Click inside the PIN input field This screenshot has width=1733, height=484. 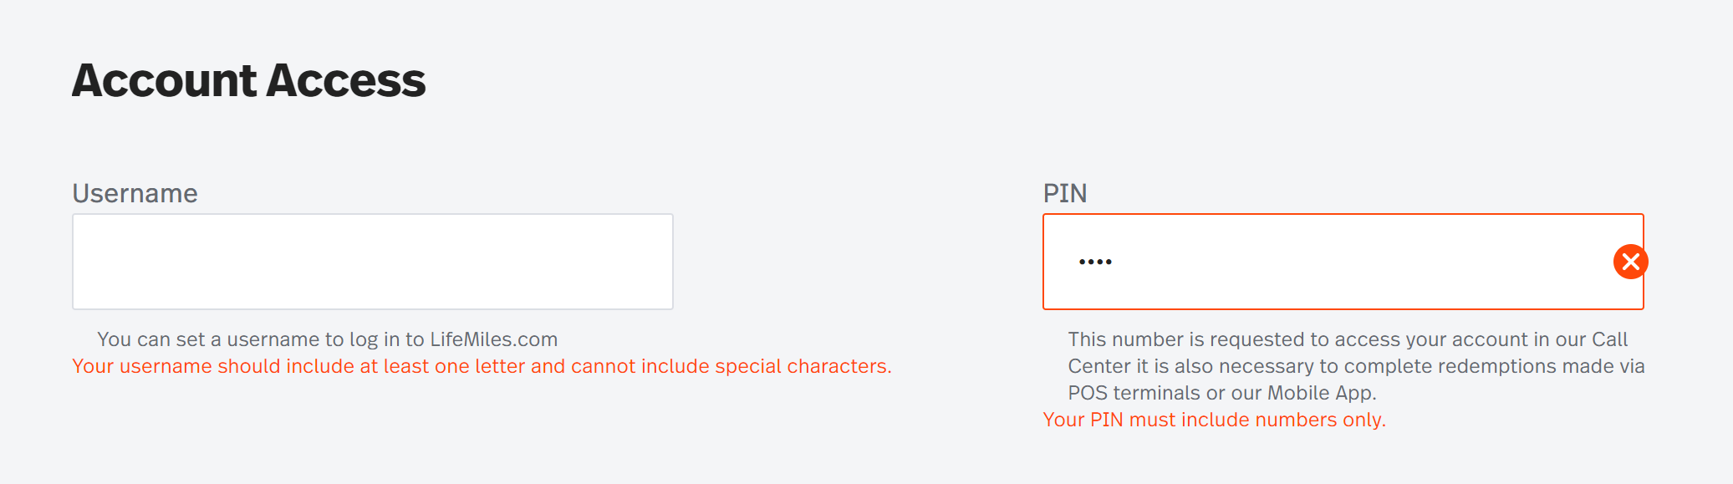1343,262
